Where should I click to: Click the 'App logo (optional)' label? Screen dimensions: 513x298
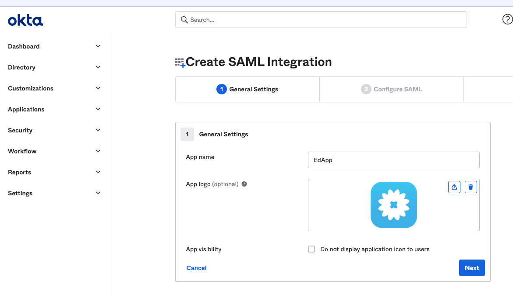tap(212, 184)
